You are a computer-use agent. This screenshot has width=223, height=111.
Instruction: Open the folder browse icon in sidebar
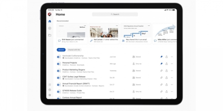click(x=50, y=35)
